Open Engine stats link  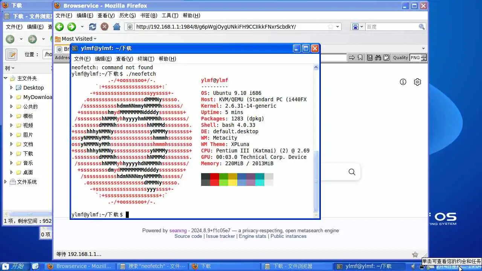(253, 236)
